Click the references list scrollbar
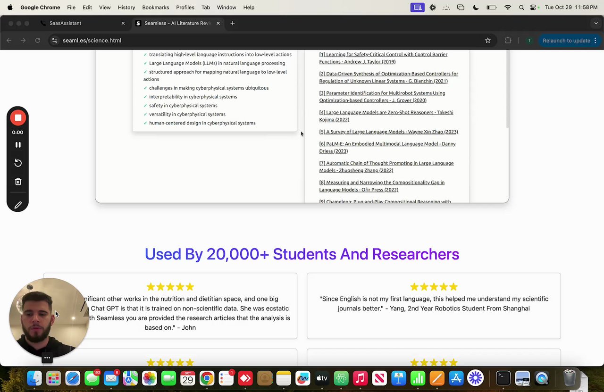604x392 pixels. tap(507, 90)
